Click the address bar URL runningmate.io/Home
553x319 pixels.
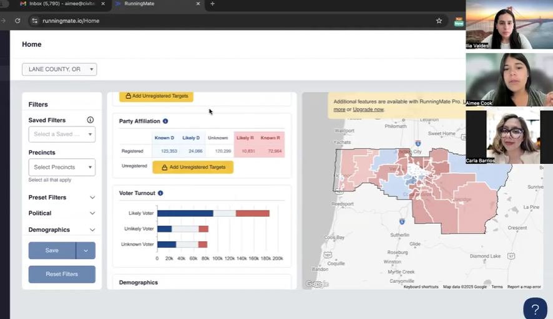click(71, 21)
